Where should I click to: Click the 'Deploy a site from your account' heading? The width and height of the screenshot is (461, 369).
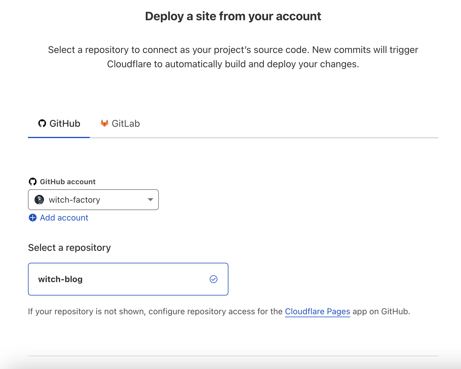[233, 16]
